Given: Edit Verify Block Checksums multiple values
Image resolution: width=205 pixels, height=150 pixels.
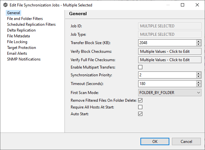Looking at the screenshot, I should coord(169,51).
